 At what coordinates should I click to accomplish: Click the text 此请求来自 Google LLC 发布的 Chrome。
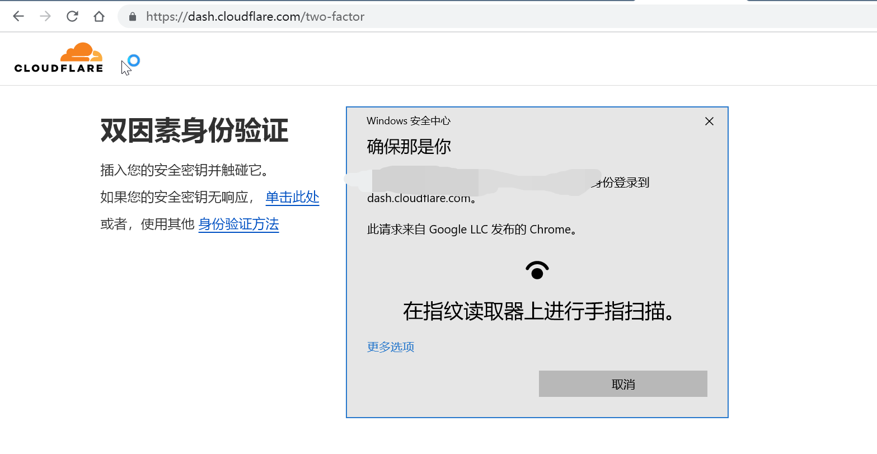pyautogui.click(x=472, y=230)
